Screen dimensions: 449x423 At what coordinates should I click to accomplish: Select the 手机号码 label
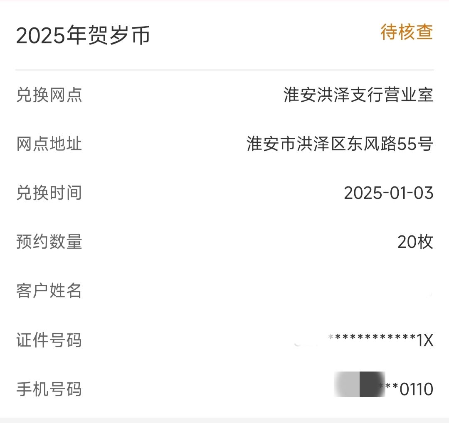[x=49, y=389]
